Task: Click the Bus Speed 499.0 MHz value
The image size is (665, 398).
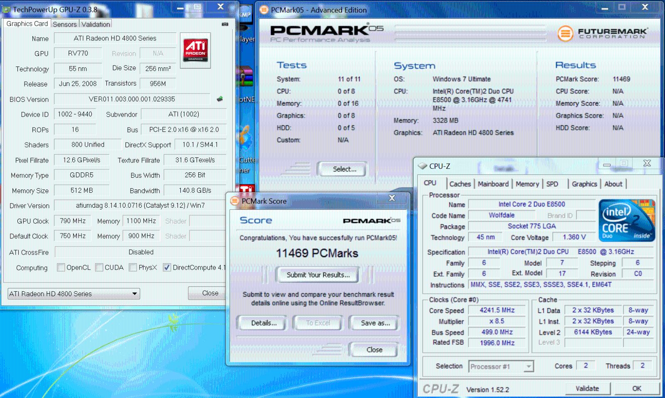Action: pyautogui.click(x=497, y=332)
